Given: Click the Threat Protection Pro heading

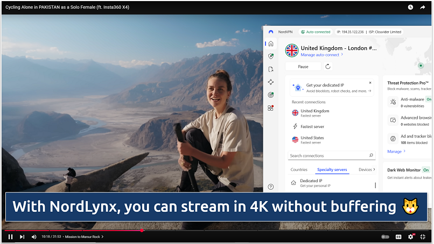Looking at the screenshot, I should [408, 83].
